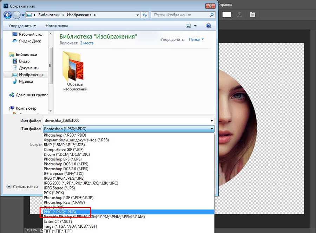Click warp text icon in Photoshop options bar

[239, 14]
